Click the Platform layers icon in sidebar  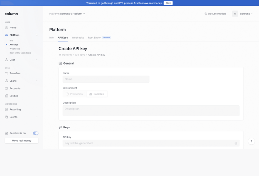click(x=6, y=35)
